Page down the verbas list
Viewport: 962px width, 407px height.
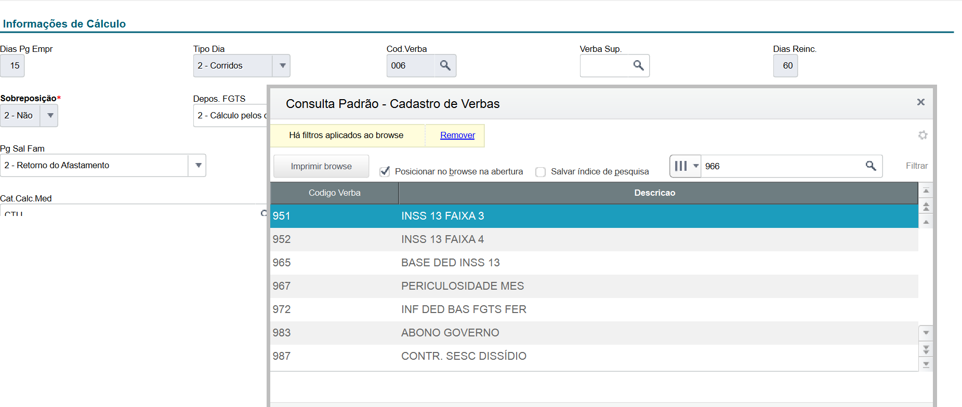tap(926, 349)
